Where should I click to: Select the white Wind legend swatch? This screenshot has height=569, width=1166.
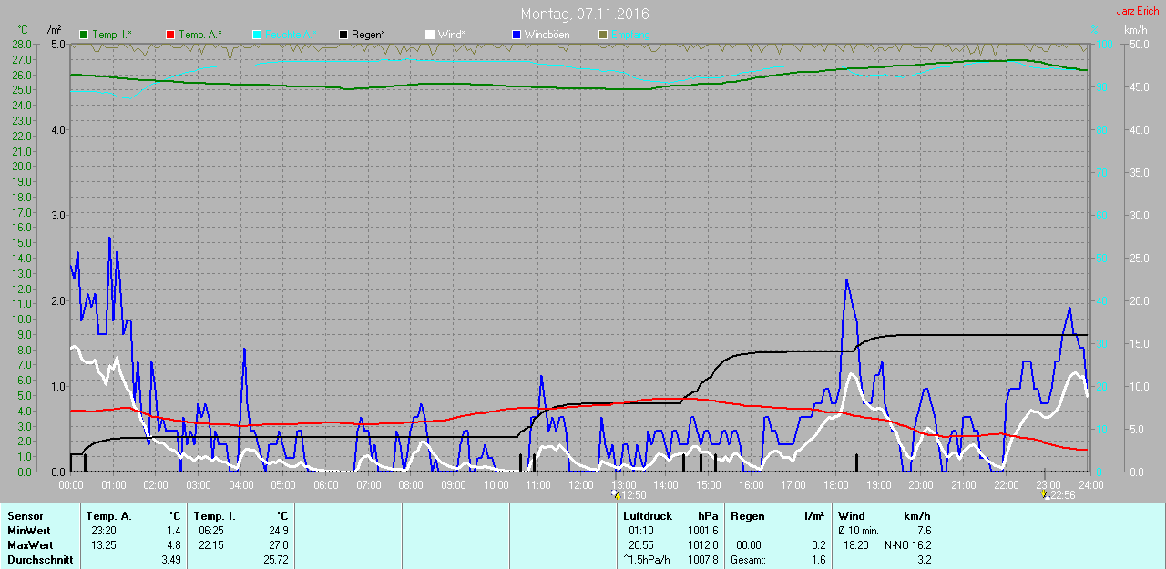pyautogui.click(x=430, y=35)
